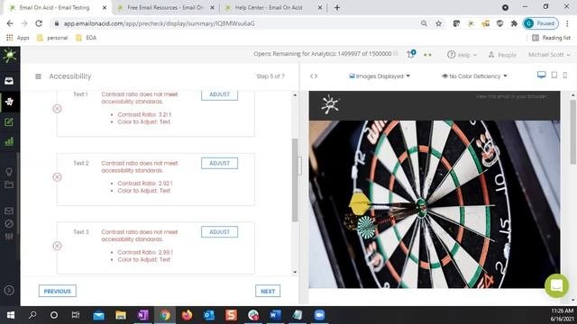The height and width of the screenshot is (324, 577).
Task: Click the blocked circle icon in sidebar
Action: (x=9, y=224)
